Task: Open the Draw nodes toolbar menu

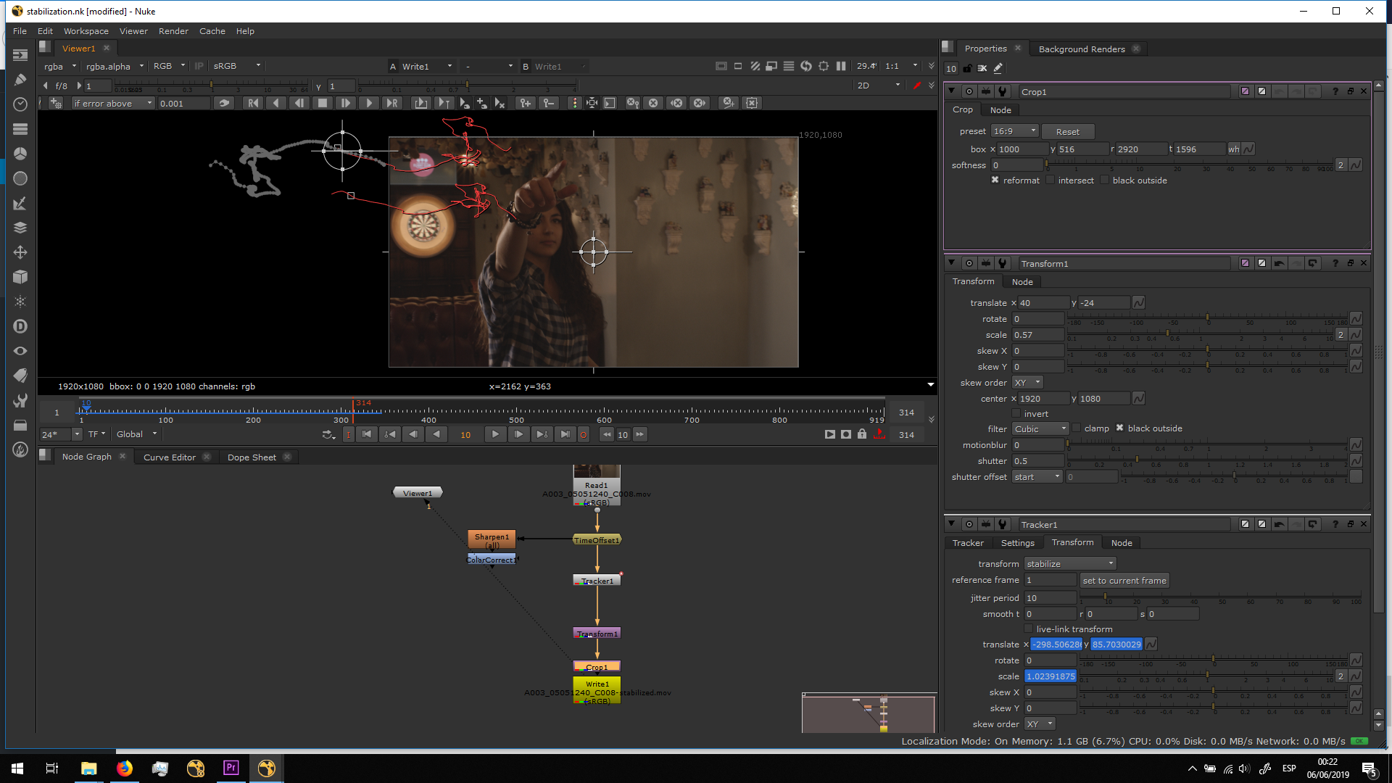Action: 20,80
